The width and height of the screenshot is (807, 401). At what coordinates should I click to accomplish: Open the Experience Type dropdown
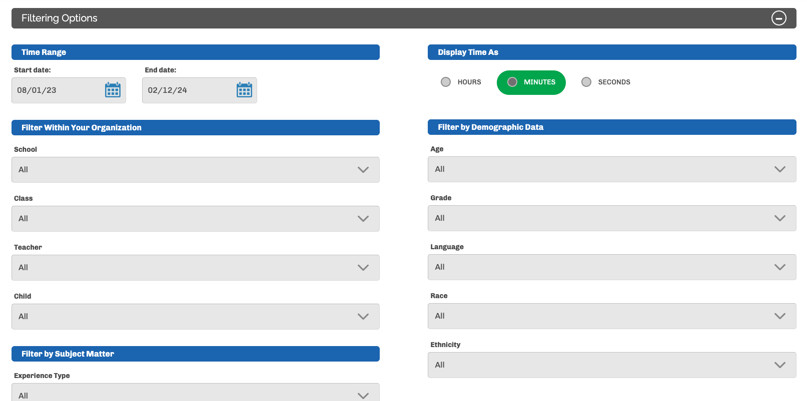coord(196,393)
